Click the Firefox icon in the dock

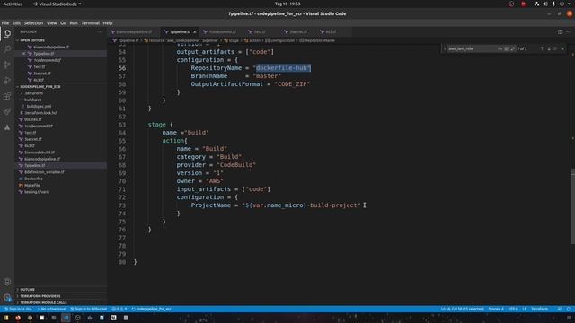(18, 318)
